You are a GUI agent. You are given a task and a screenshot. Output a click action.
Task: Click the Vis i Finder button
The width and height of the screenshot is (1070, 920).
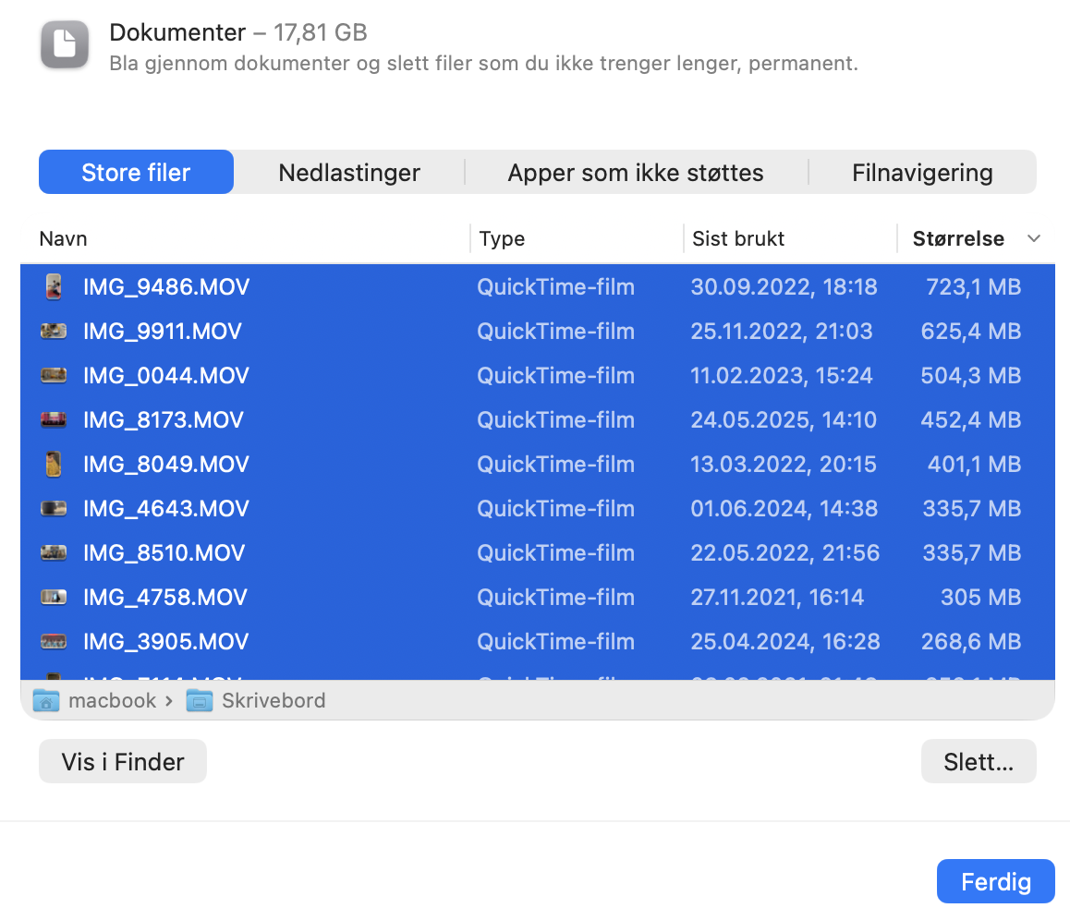coord(123,761)
